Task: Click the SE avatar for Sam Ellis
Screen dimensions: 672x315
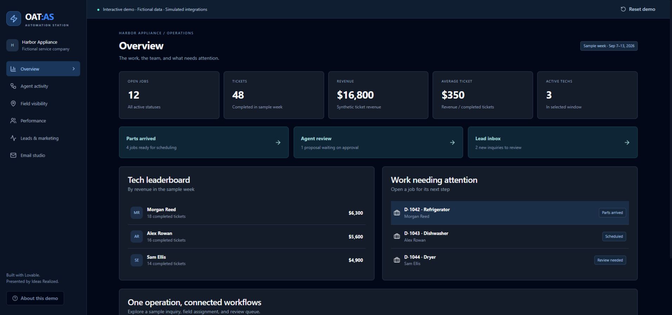Action: pos(137,260)
